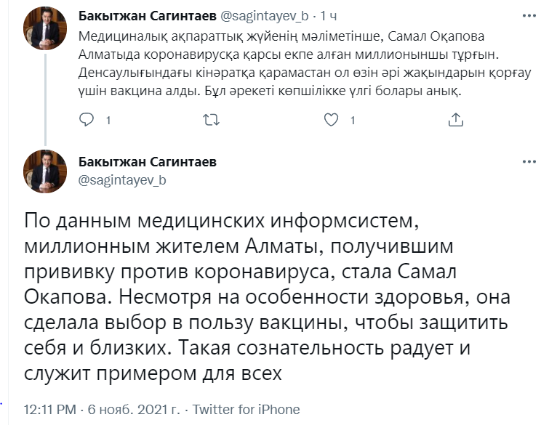Open the 12:11 PM timestamp link

[50, 410]
